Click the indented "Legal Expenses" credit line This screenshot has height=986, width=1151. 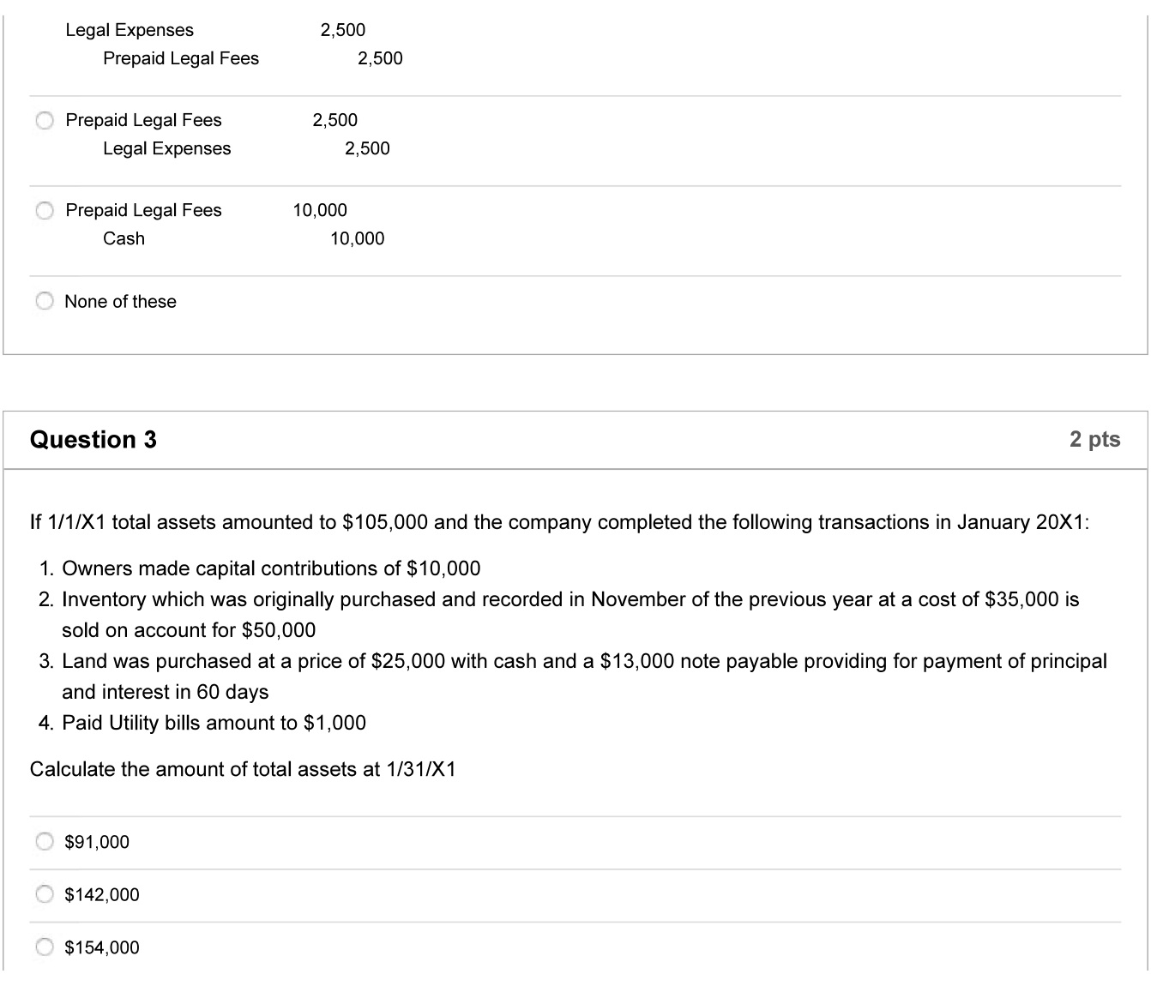tap(166, 148)
